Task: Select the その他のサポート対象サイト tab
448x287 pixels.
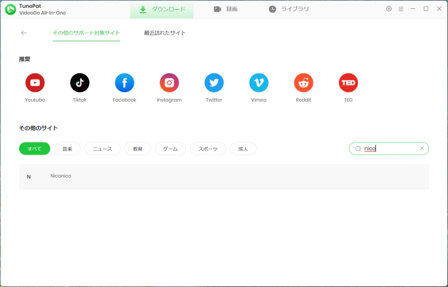Action: pos(86,33)
